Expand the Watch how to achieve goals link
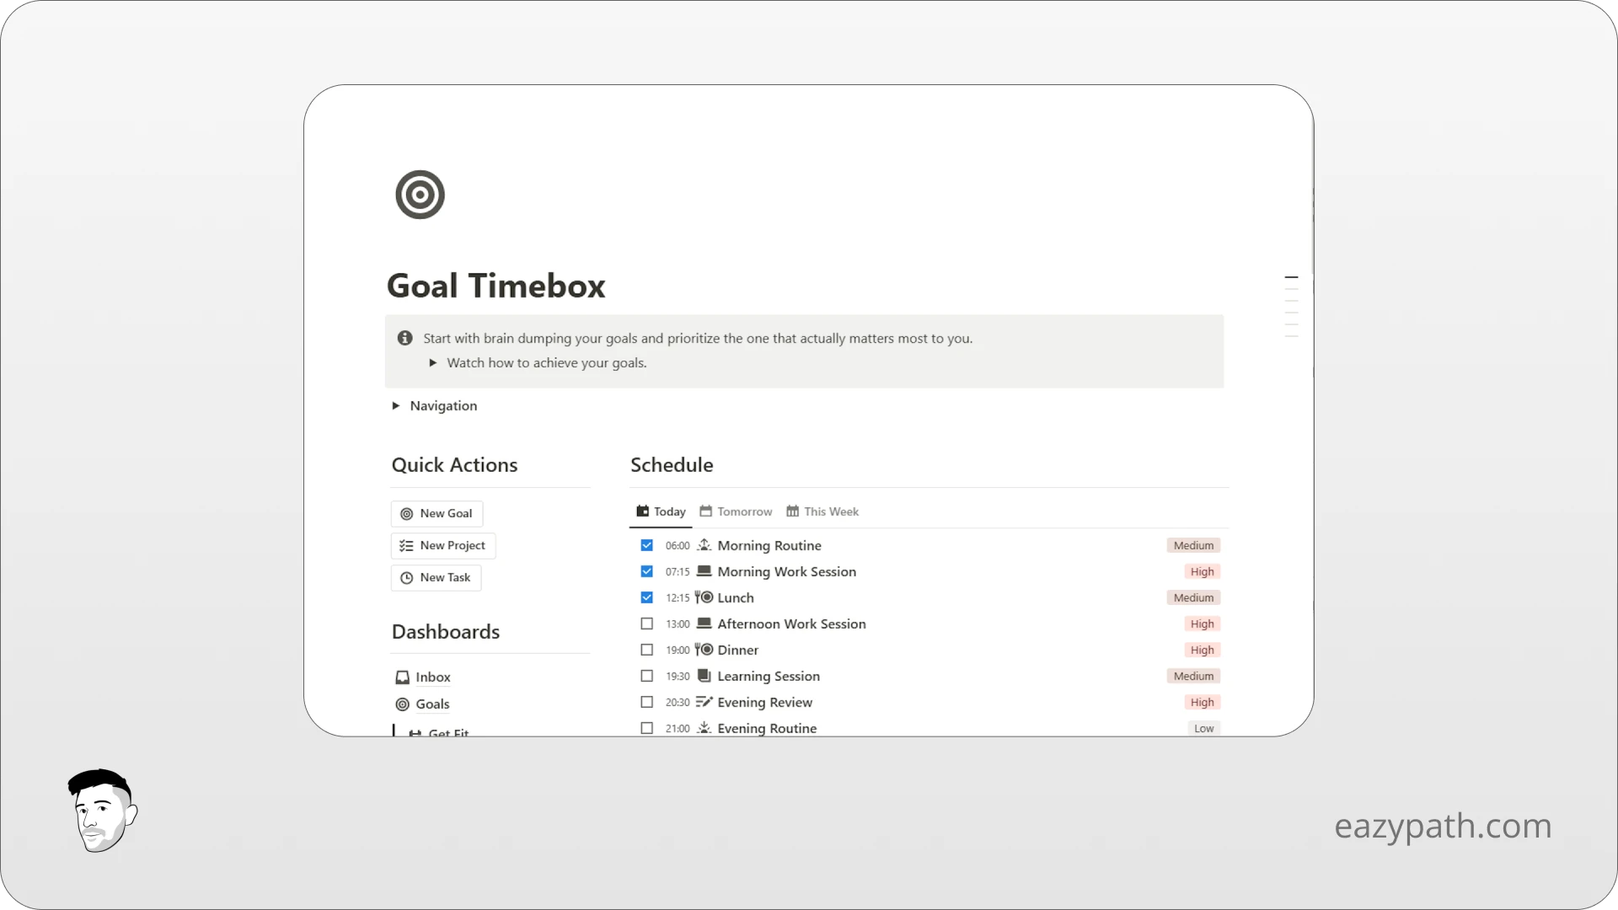The image size is (1618, 910). tap(432, 362)
